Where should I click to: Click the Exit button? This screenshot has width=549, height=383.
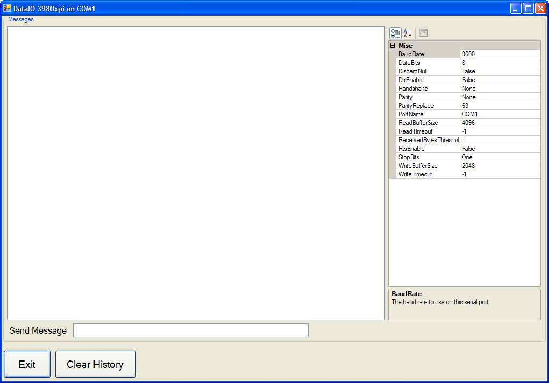pyautogui.click(x=27, y=364)
